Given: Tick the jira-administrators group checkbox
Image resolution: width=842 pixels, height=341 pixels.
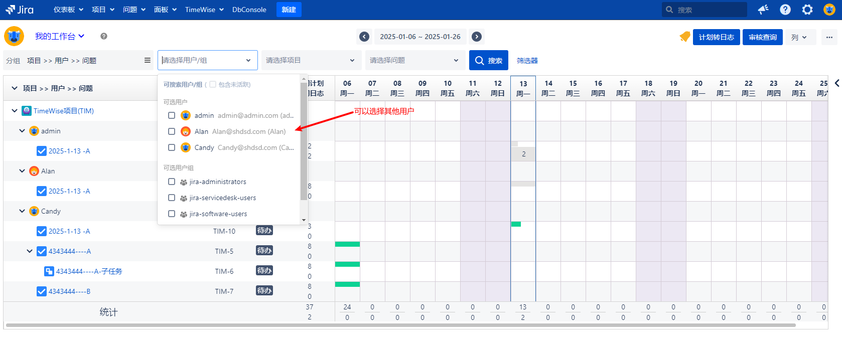Looking at the screenshot, I should 172,182.
